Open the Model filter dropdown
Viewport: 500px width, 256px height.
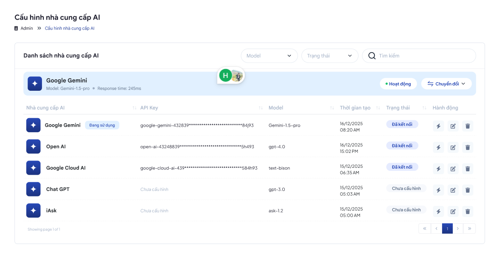(x=269, y=56)
